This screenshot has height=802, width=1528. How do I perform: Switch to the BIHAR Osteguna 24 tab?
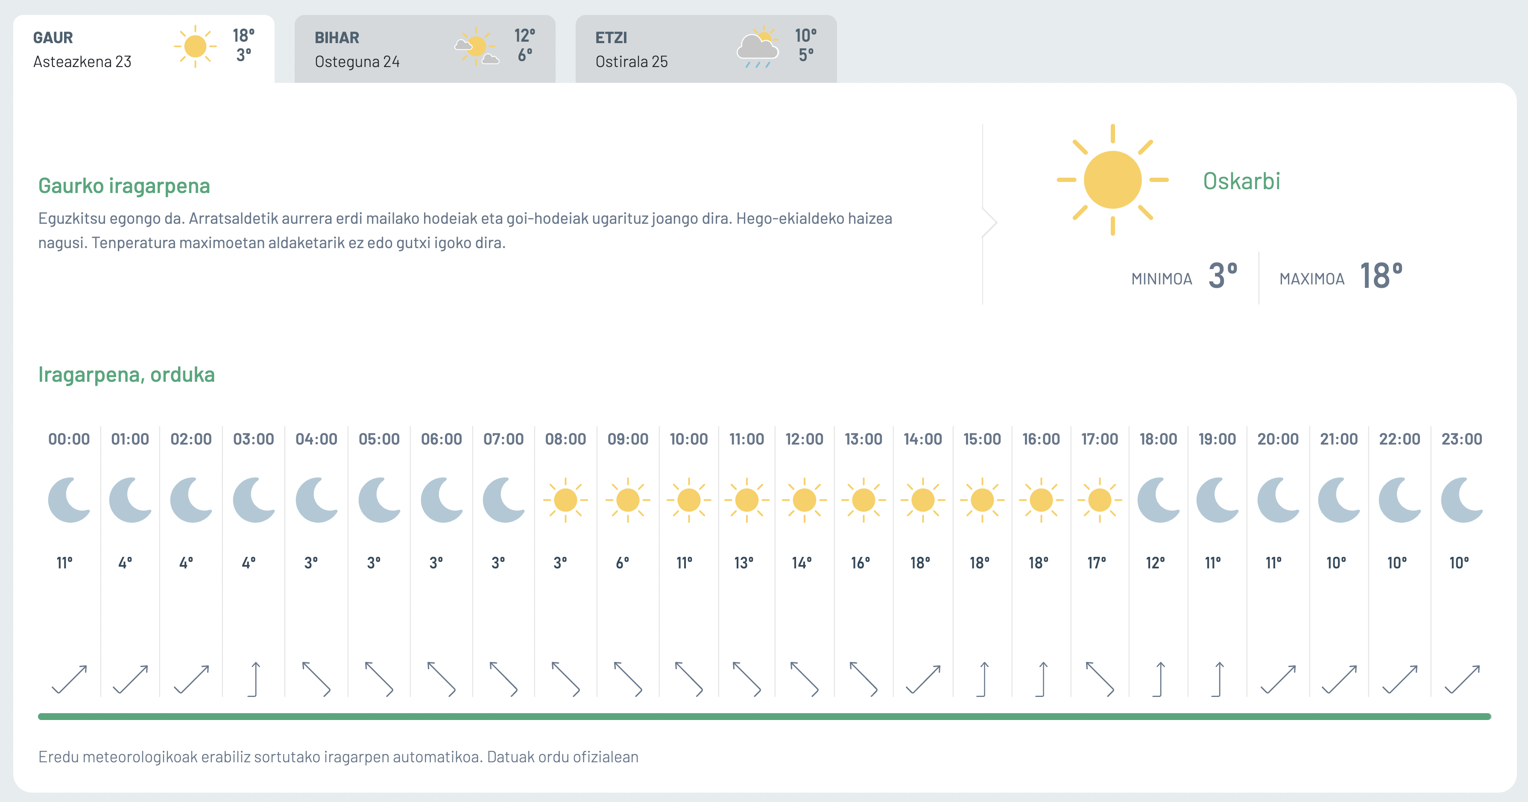click(x=424, y=49)
